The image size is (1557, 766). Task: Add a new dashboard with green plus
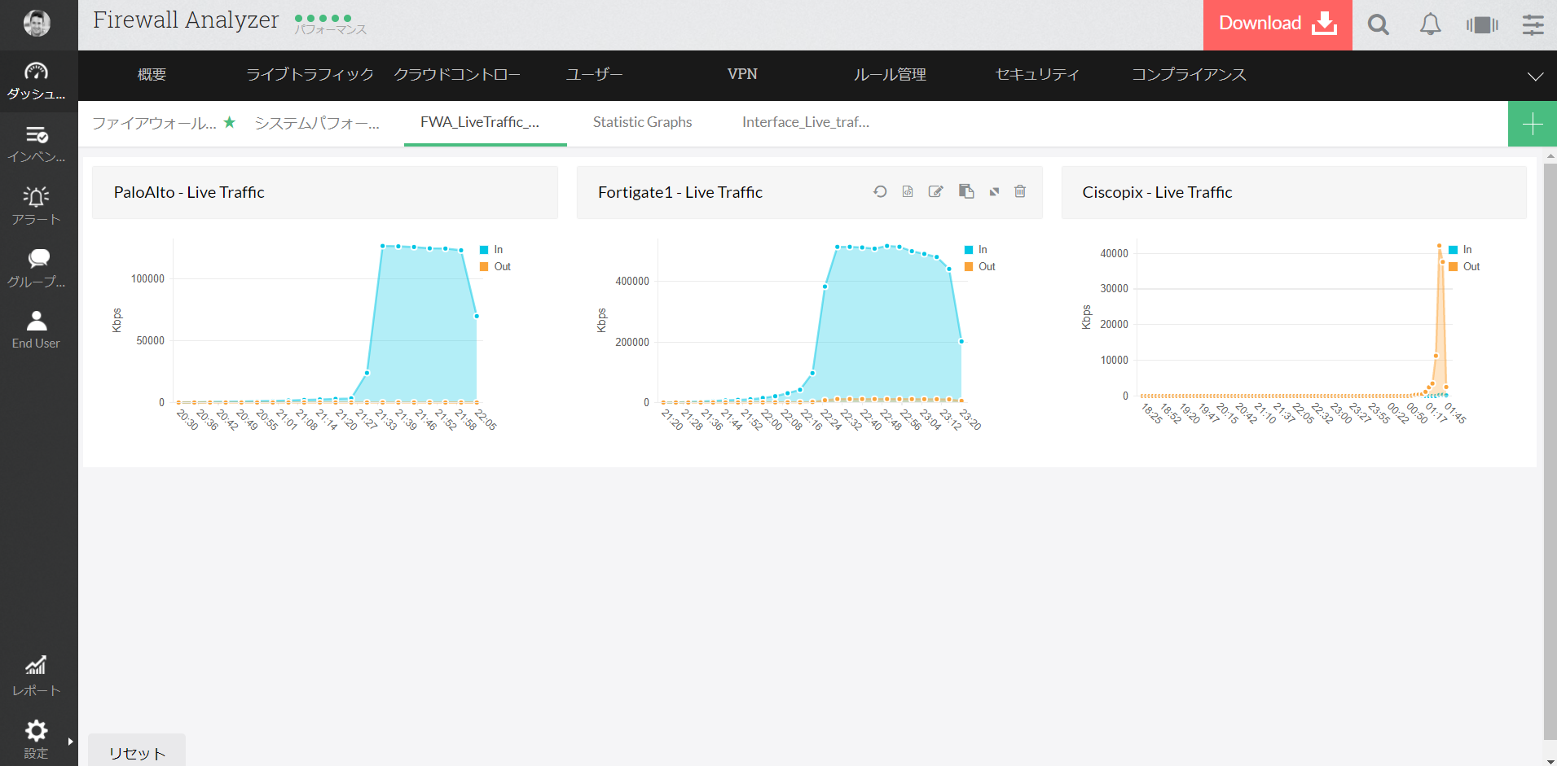[x=1532, y=125]
